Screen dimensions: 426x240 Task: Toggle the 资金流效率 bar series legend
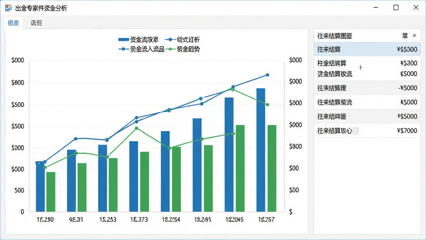click(x=138, y=40)
